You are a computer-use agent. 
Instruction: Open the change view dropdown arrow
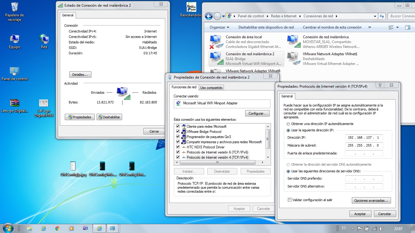coord(397,27)
